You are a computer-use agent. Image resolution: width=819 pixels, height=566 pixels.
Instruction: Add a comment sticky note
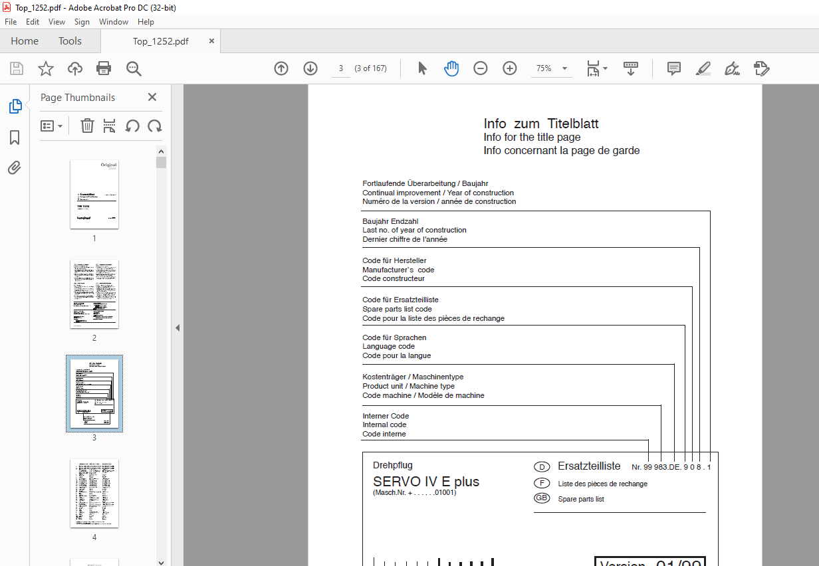pyautogui.click(x=674, y=68)
